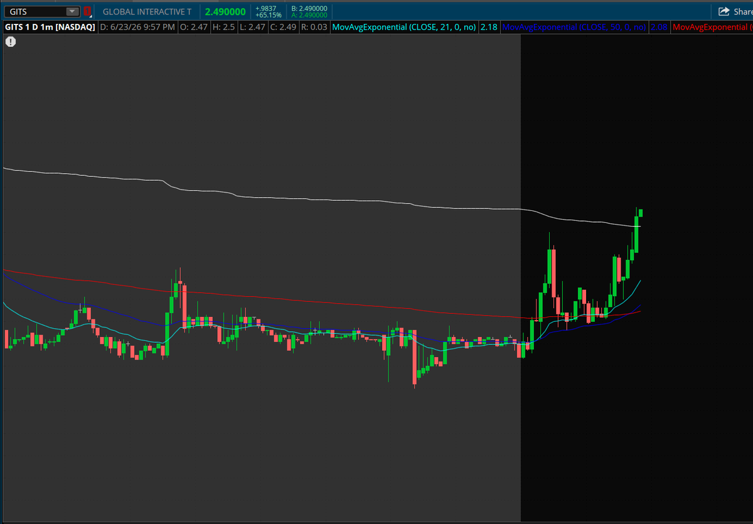
Task: Click the bid price B: 2.490000
Action: pyautogui.click(x=309, y=8)
